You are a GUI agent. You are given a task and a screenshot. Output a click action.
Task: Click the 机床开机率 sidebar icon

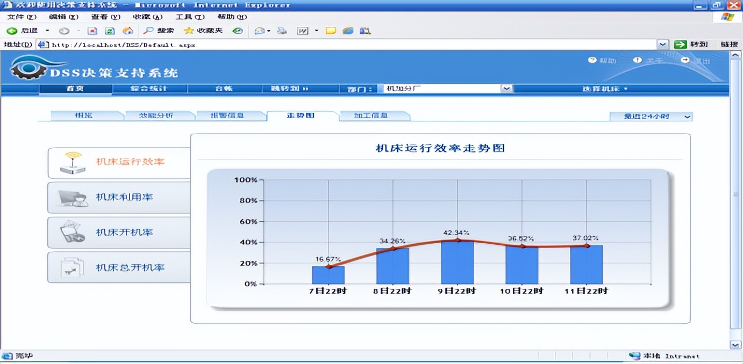(72, 232)
